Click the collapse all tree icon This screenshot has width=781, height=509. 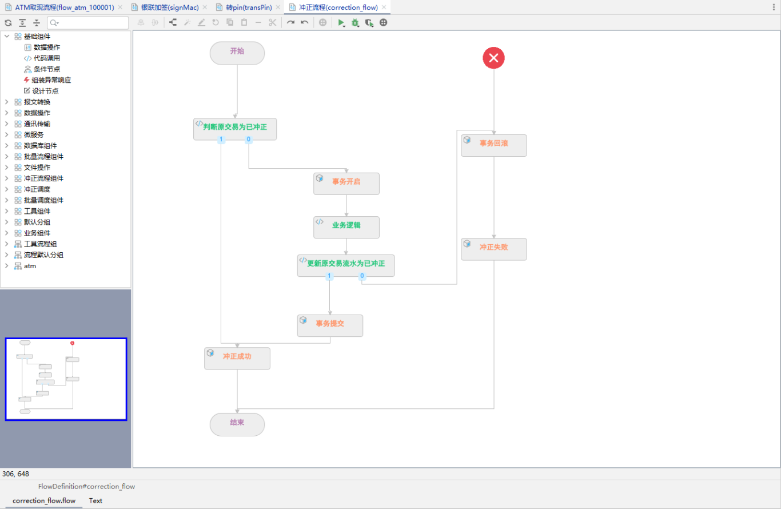tap(37, 23)
